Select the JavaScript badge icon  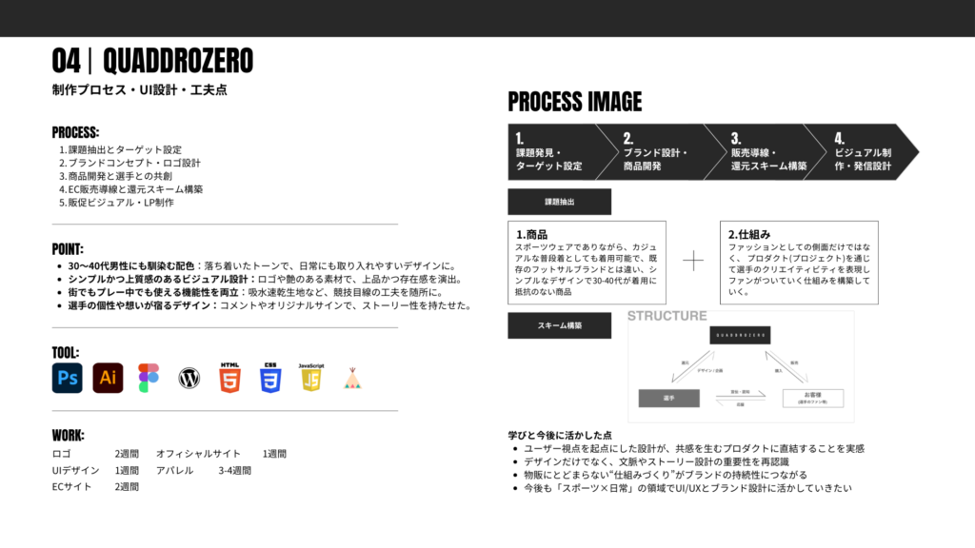pyautogui.click(x=312, y=378)
